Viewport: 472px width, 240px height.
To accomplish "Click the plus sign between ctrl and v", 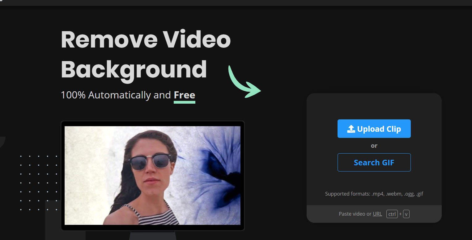I will 400,214.
